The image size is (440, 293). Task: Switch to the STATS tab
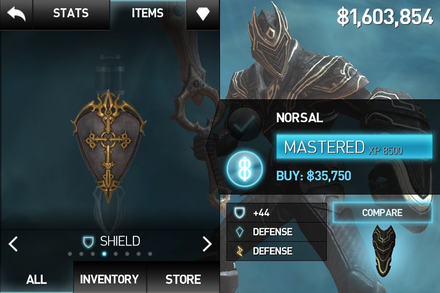[71, 14]
